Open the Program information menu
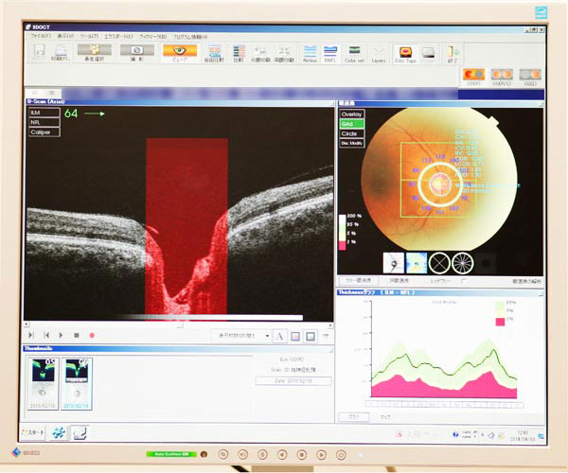 [x=190, y=37]
